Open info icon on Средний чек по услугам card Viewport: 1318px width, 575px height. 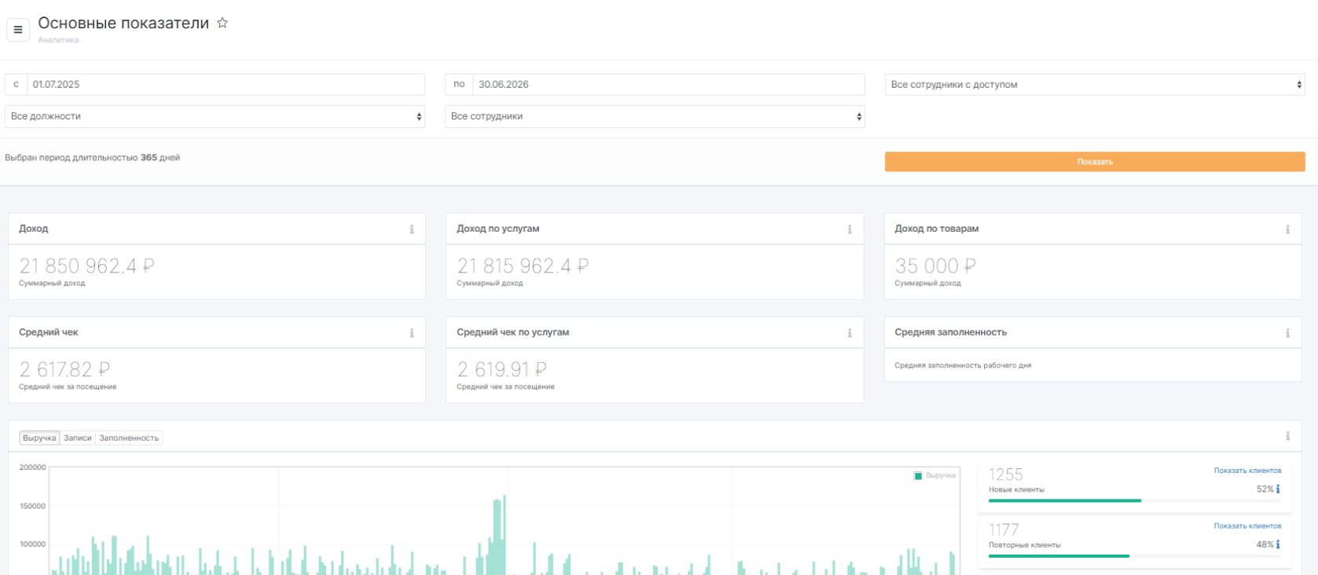(850, 333)
